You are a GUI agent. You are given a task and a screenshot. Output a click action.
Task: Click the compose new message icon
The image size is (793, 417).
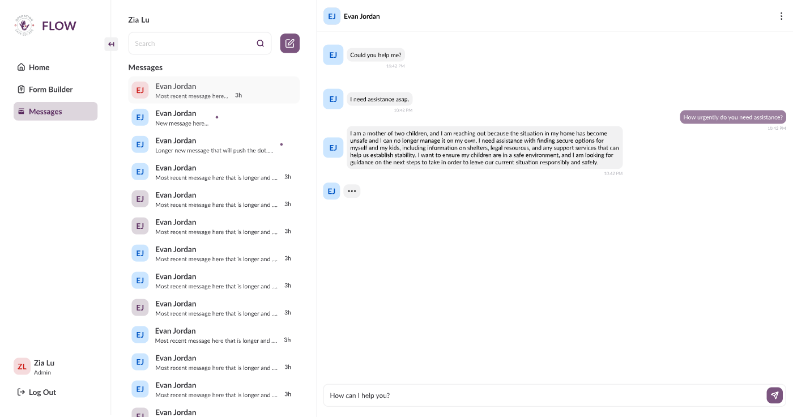(x=290, y=44)
